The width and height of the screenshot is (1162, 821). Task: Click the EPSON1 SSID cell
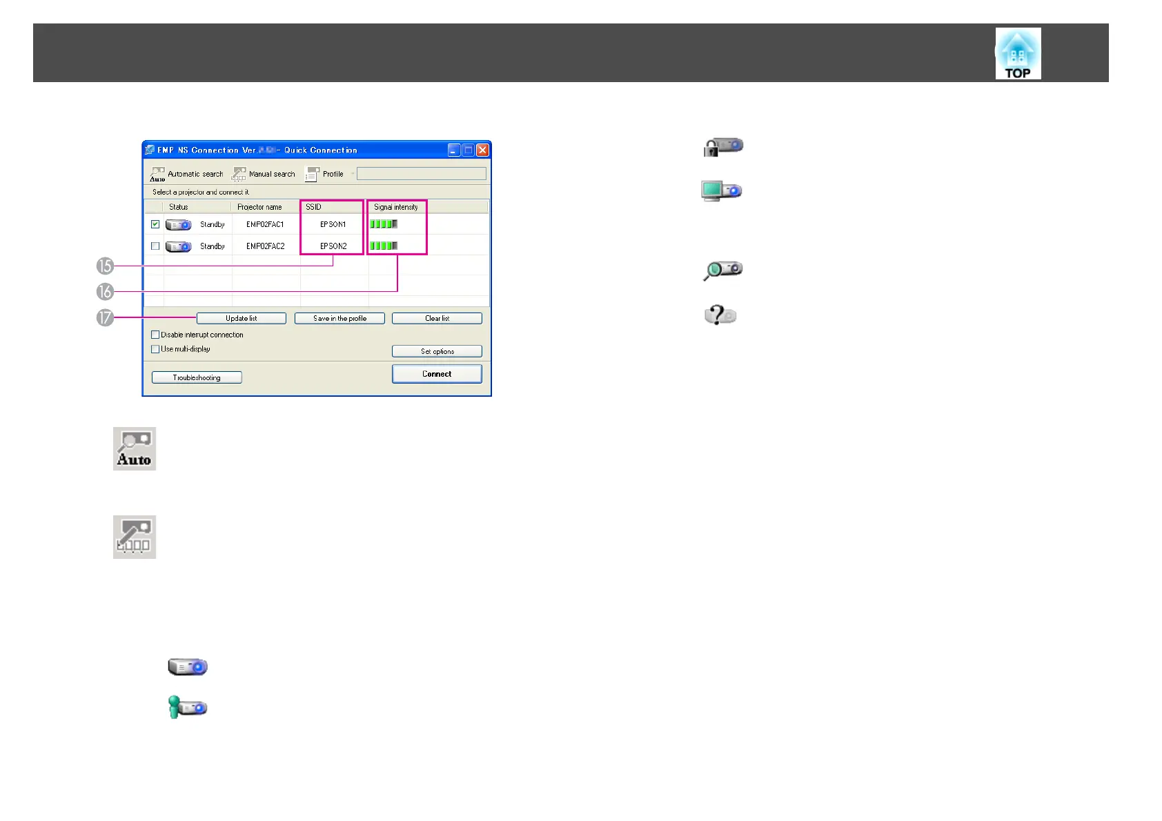333,224
